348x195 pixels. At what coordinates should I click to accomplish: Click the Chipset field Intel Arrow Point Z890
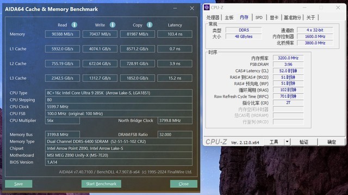[119, 148]
